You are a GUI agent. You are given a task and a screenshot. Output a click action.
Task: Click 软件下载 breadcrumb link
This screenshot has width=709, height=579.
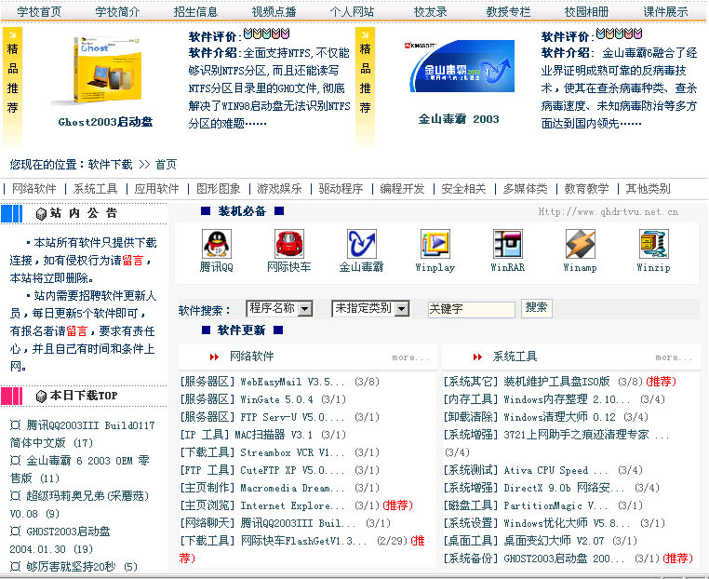111,164
